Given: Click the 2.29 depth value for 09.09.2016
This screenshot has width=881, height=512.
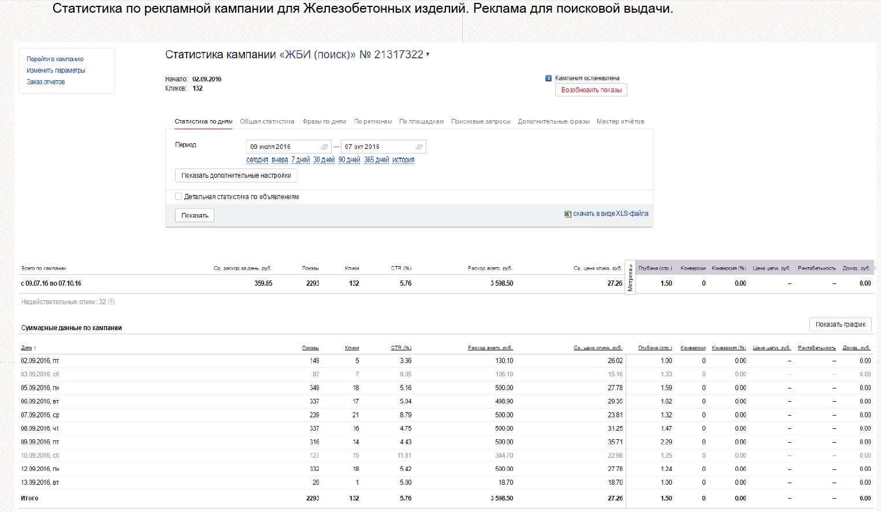Looking at the screenshot, I should click(666, 442).
